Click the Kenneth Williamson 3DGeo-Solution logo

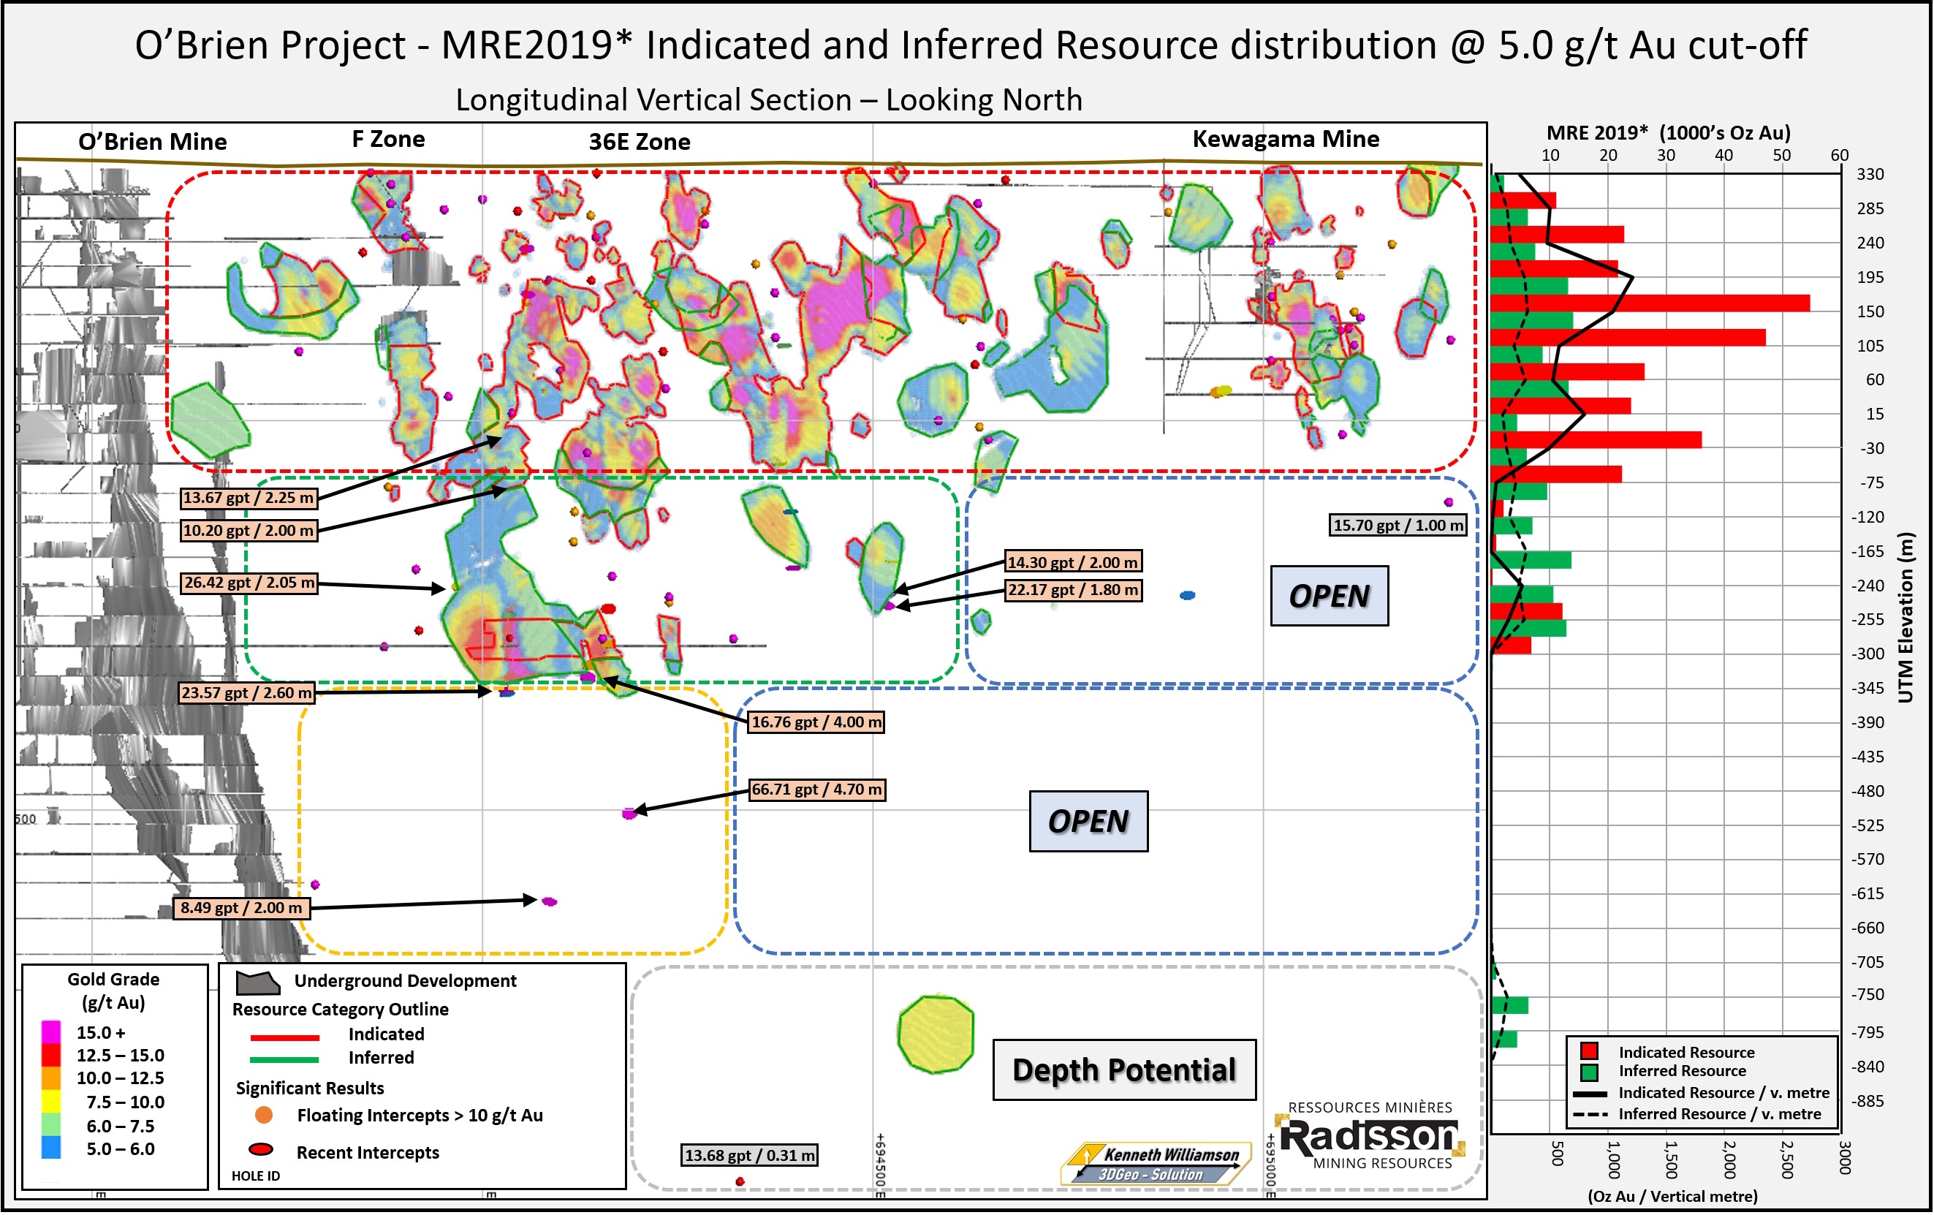1156,1164
